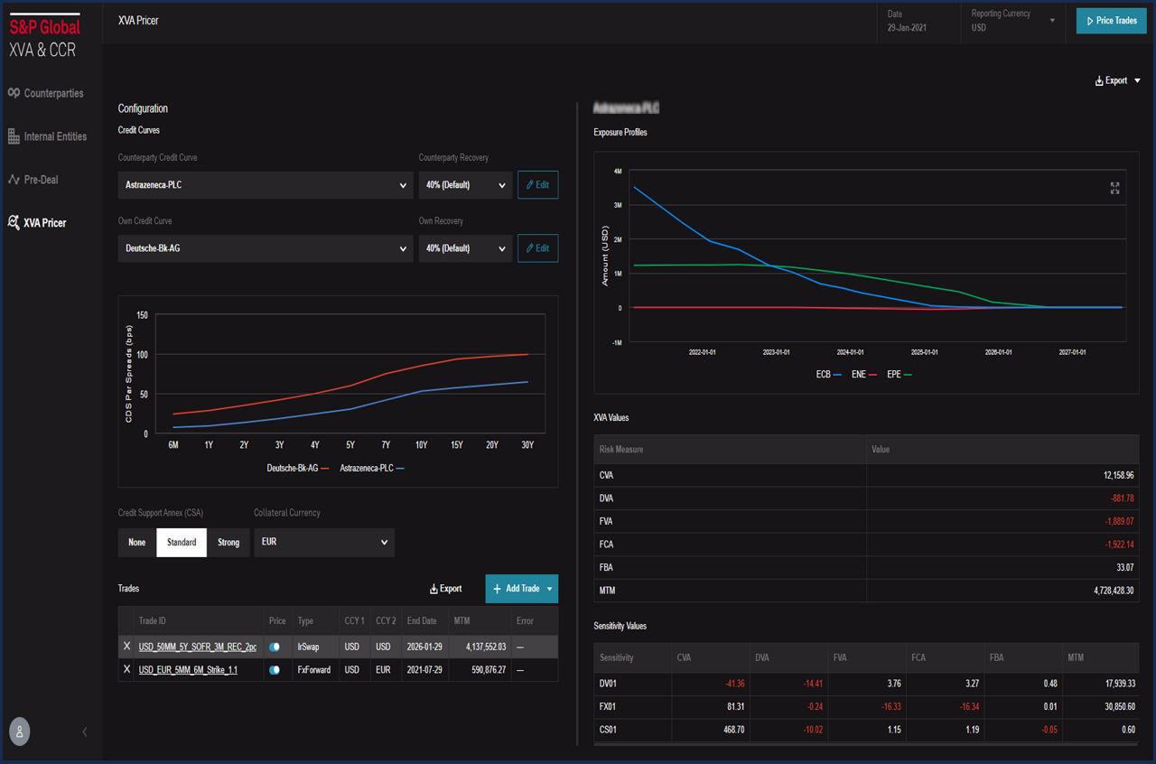The width and height of the screenshot is (1156, 764).
Task: Click the Counterparties link icon
Action: (x=14, y=93)
